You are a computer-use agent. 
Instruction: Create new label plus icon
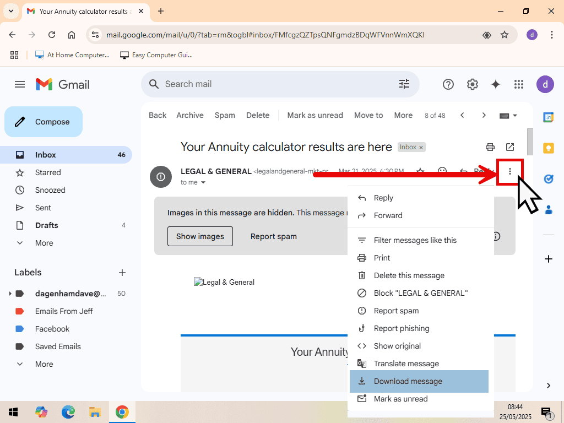click(x=122, y=273)
